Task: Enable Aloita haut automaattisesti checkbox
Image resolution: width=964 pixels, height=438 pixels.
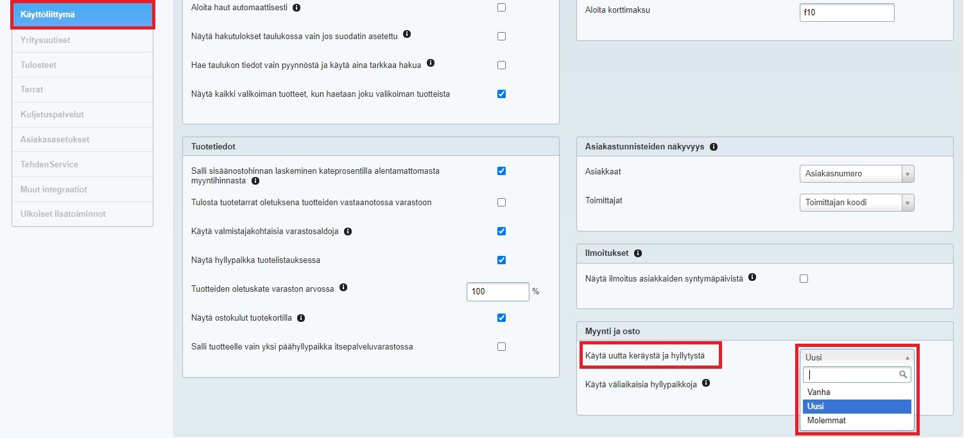Action: click(501, 8)
